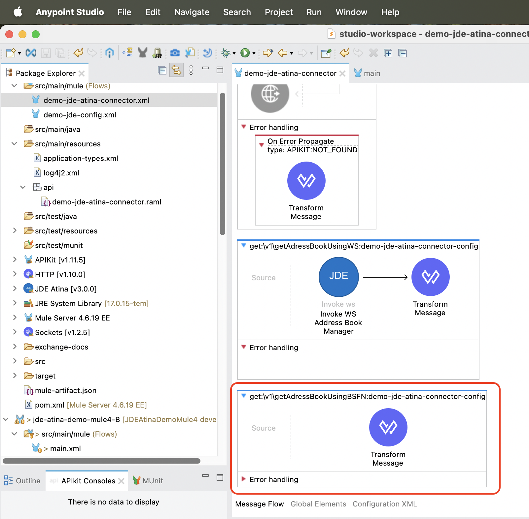Select demo-jde-config.xml in Package Explorer

[80, 115]
